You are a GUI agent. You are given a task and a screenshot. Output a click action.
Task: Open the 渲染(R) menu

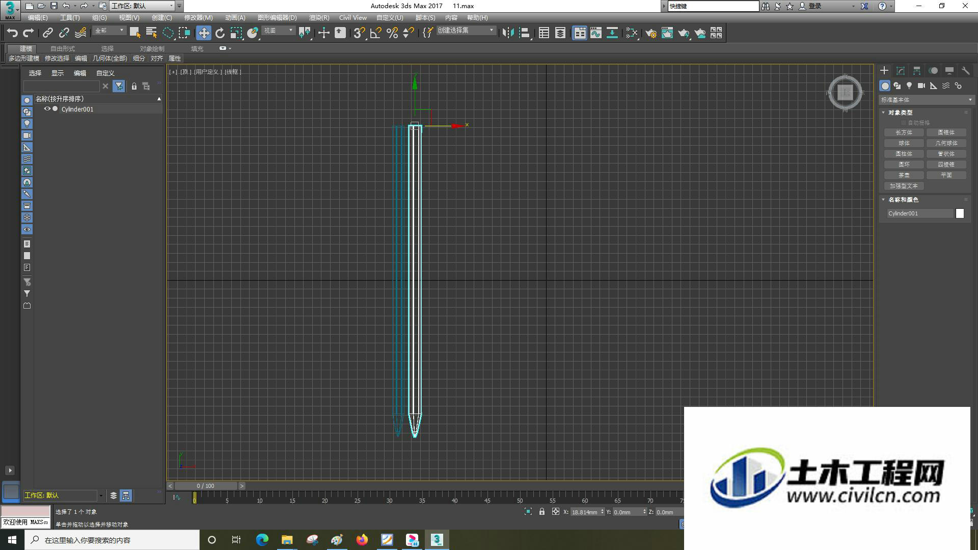tap(319, 18)
